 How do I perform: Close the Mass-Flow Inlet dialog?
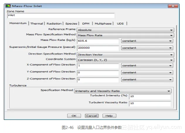[x=173, y=6]
